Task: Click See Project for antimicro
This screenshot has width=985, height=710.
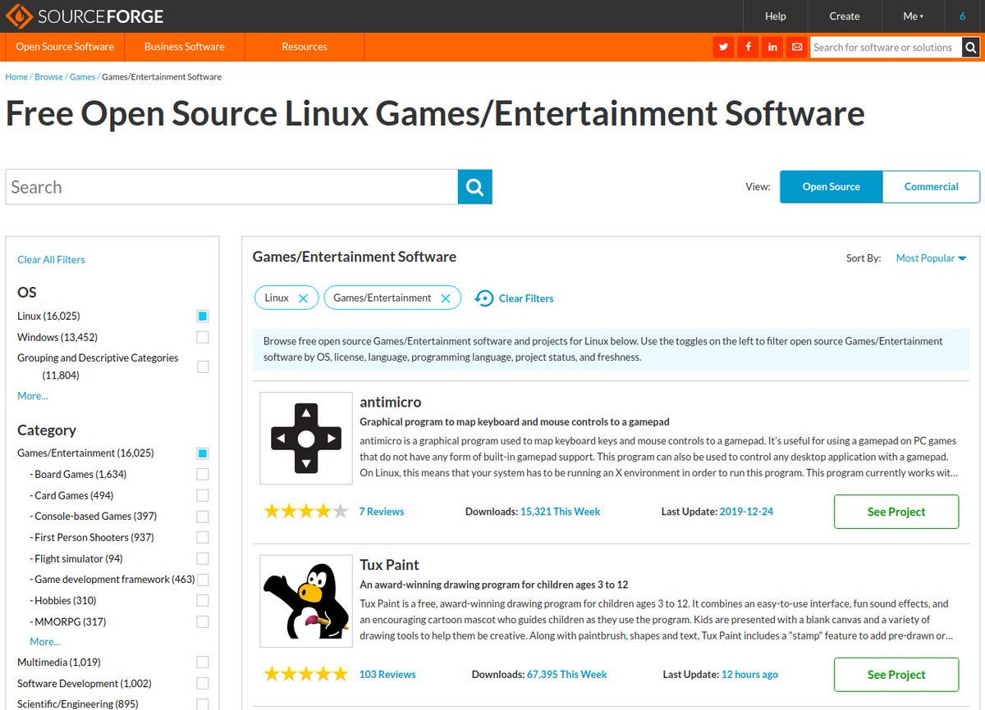Action: pos(896,512)
